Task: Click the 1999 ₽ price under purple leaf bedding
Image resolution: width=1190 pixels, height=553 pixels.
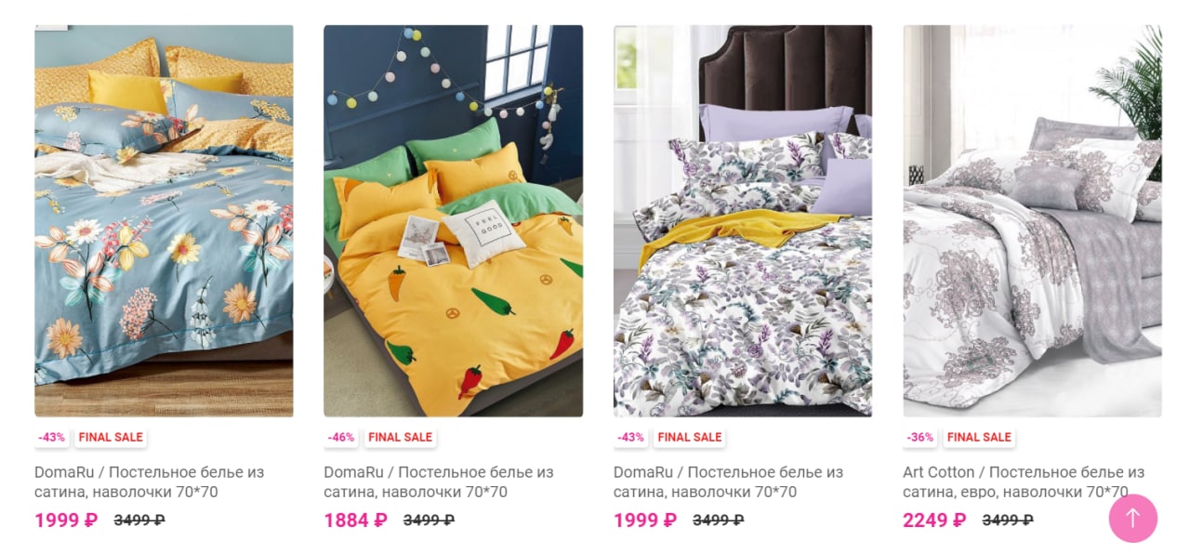Action: pos(645,520)
